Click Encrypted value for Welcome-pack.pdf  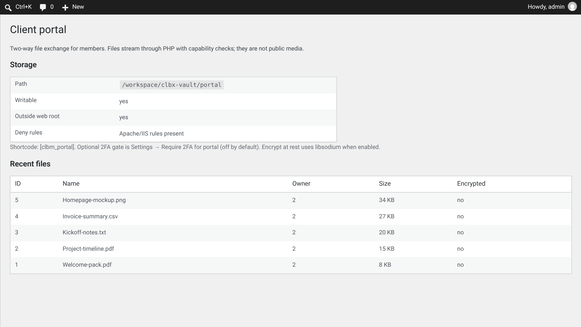click(x=460, y=265)
